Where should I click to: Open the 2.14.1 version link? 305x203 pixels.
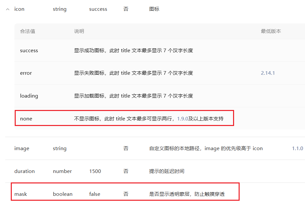(x=268, y=73)
